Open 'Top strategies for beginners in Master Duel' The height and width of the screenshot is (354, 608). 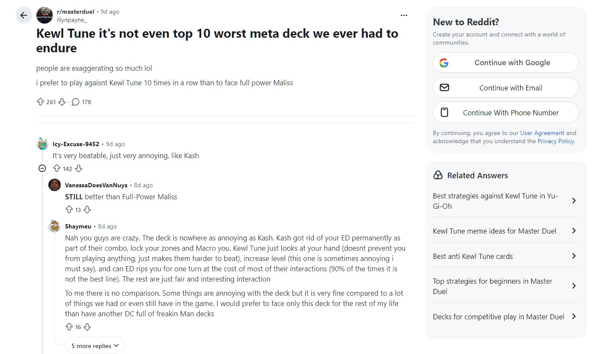tap(506, 286)
